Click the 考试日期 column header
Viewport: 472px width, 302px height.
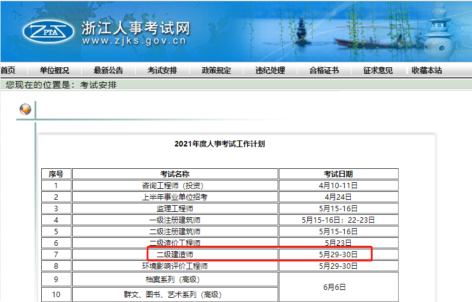(x=338, y=174)
